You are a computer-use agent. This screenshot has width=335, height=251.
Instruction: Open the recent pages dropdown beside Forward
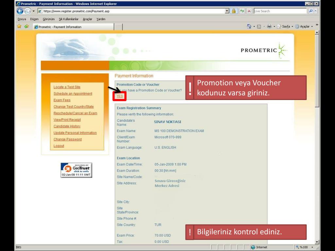tap(34, 11)
